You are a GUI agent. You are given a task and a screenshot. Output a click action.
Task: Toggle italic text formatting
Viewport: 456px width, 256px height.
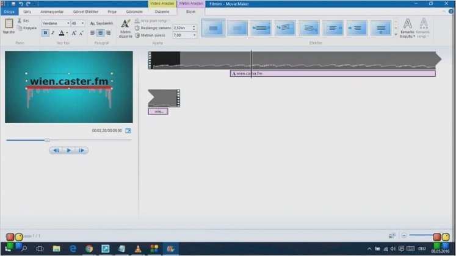[x=52, y=33]
